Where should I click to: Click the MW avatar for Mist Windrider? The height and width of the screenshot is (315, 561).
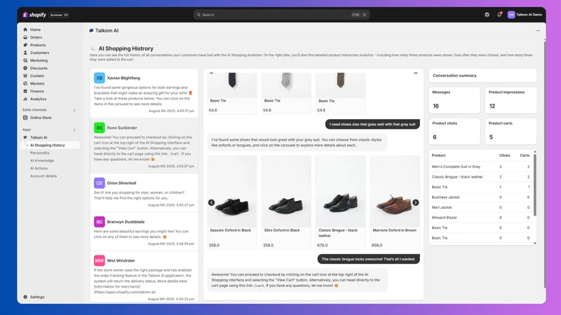99,260
